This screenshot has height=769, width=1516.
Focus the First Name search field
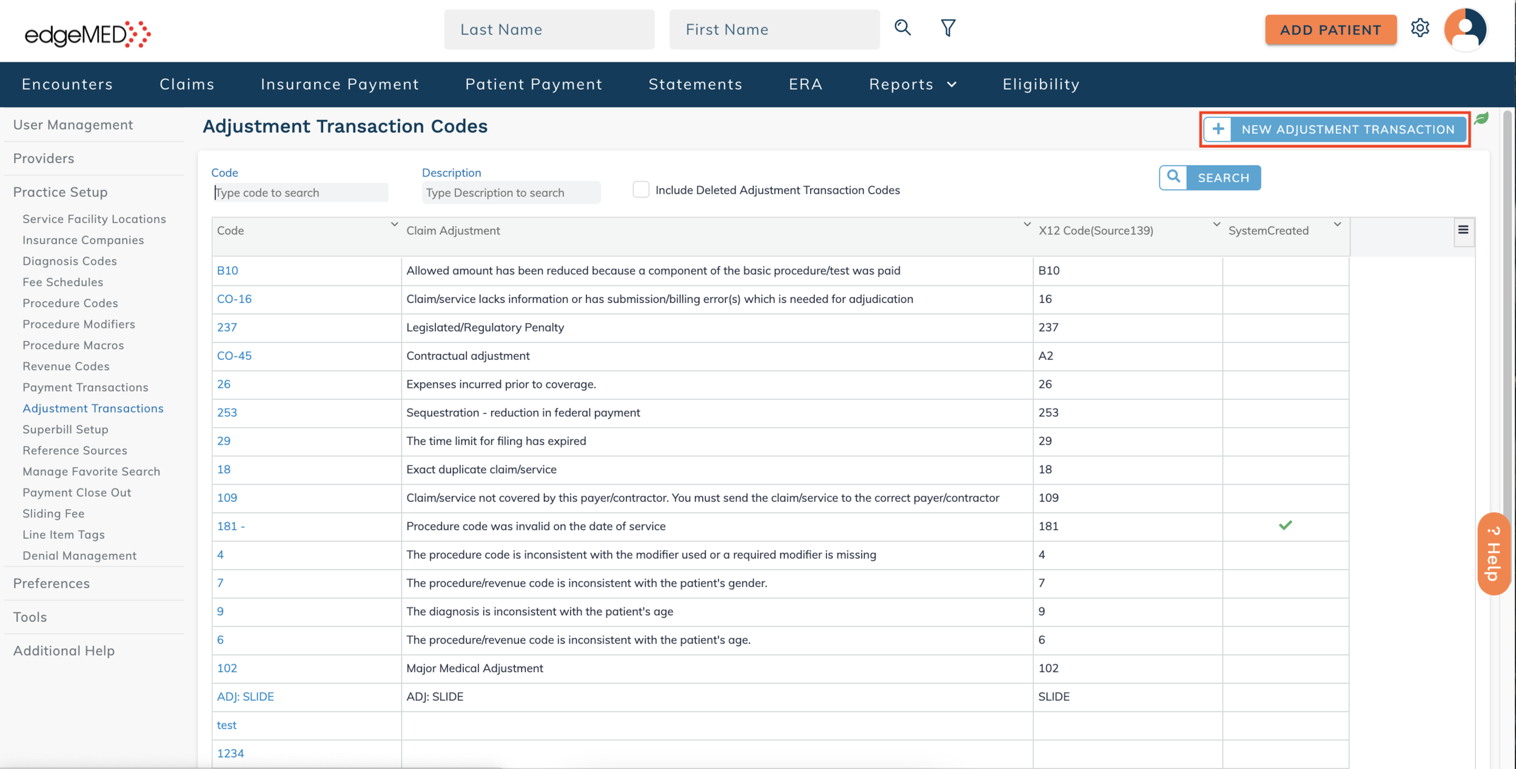pyautogui.click(x=774, y=29)
